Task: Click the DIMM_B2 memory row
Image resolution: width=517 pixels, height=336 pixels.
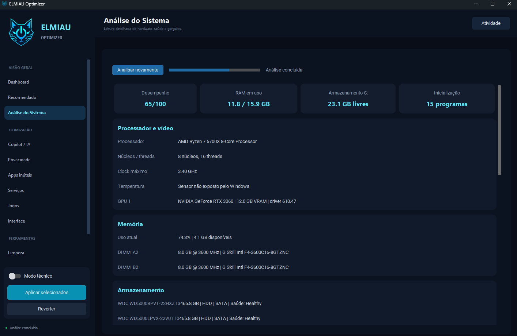Action: point(304,267)
